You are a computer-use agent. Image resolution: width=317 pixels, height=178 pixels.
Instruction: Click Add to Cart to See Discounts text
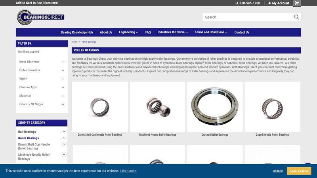(x=37, y=3)
